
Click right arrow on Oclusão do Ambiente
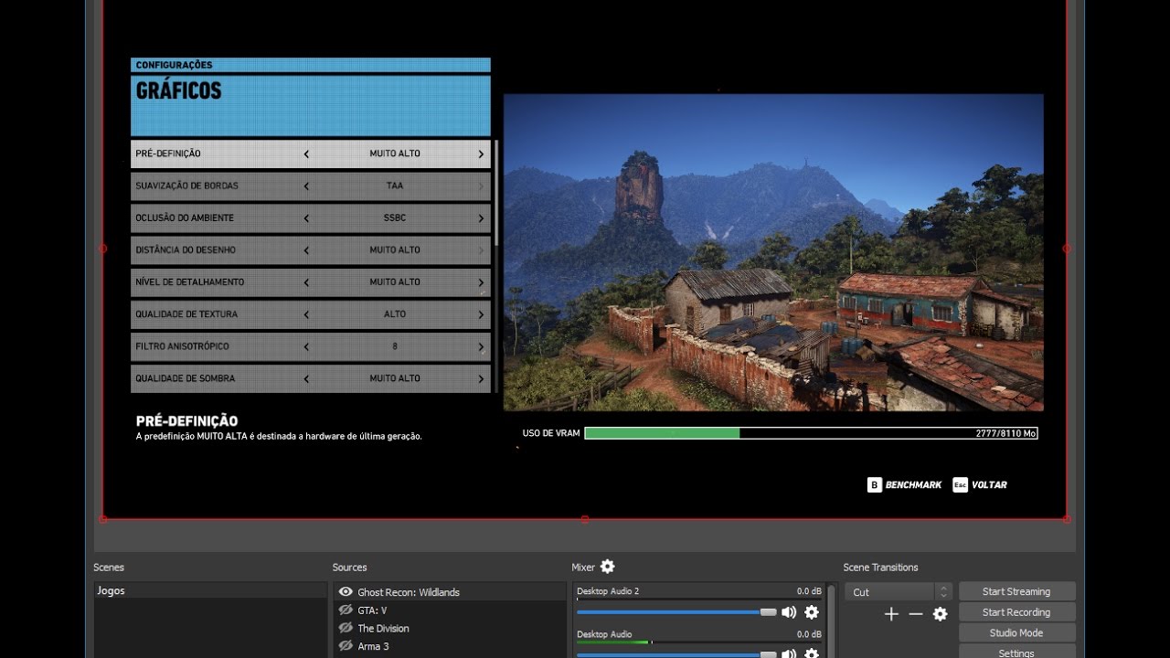pos(481,218)
